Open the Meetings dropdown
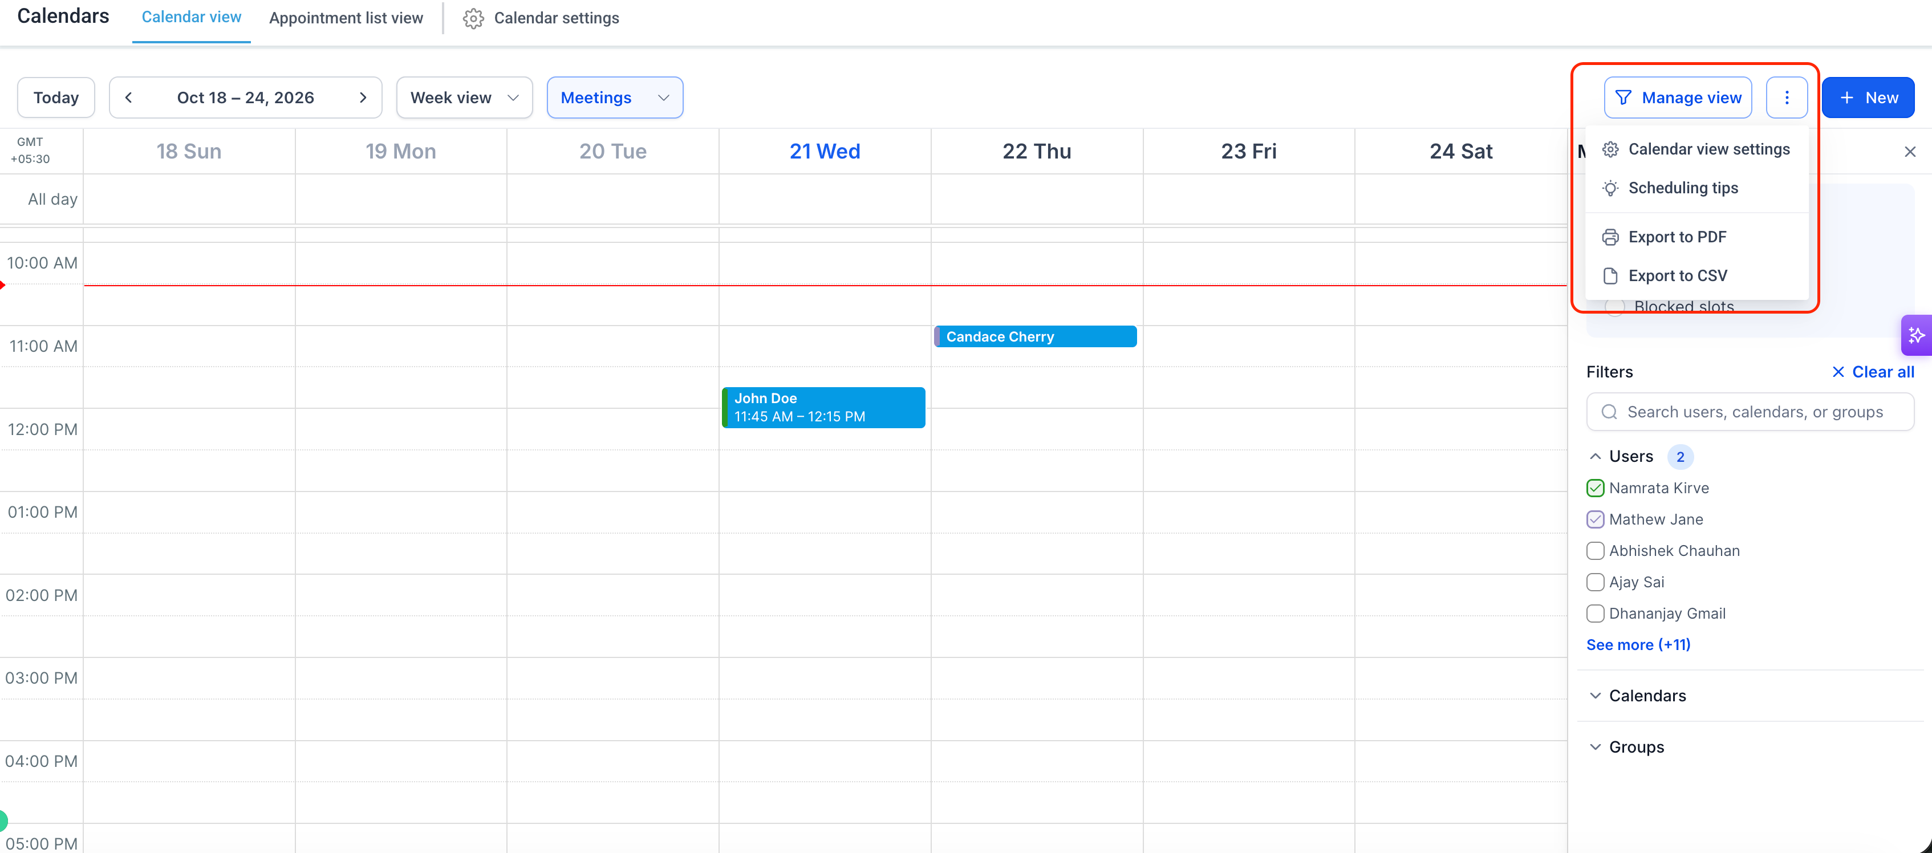The height and width of the screenshot is (853, 1932). click(x=615, y=98)
